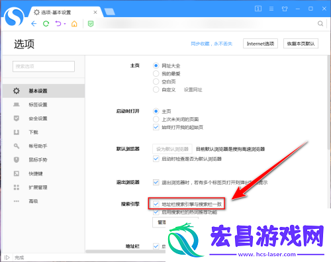This screenshot has width=331, height=262.
Task: Close the 选项-基本设置 tab
Action: point(95,13)
